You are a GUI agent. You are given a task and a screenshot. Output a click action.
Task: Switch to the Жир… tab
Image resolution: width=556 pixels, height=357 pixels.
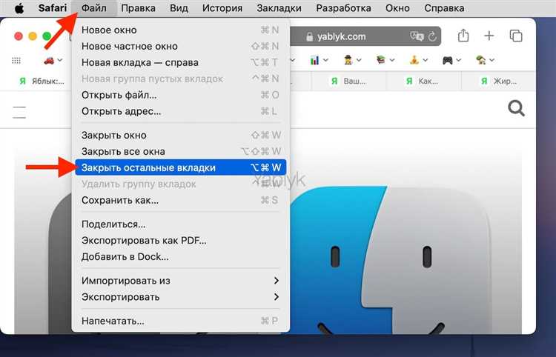click(x=498, y=81)
